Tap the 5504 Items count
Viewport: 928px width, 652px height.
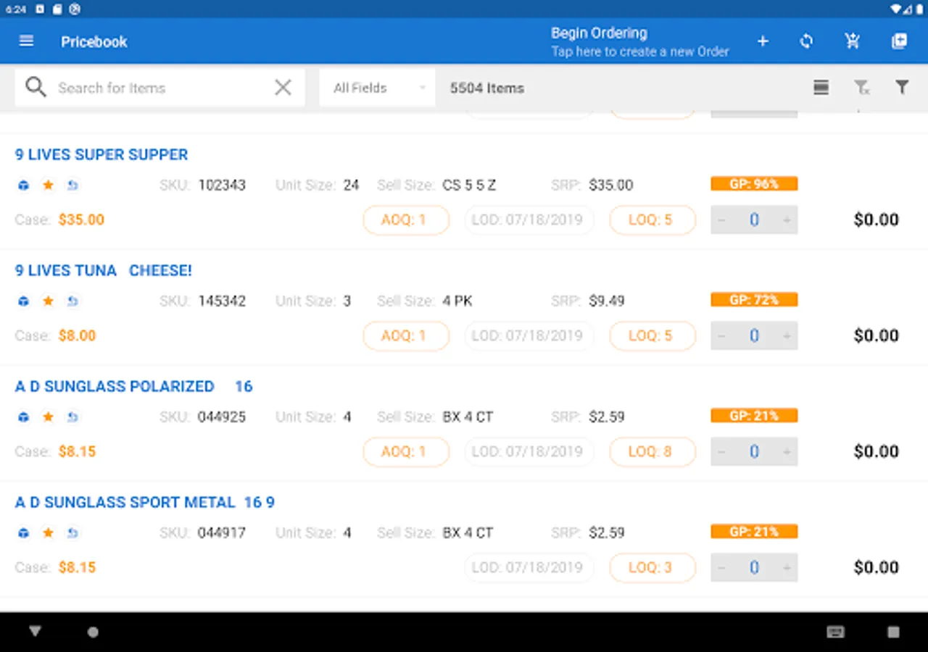[x=487, y=88]
